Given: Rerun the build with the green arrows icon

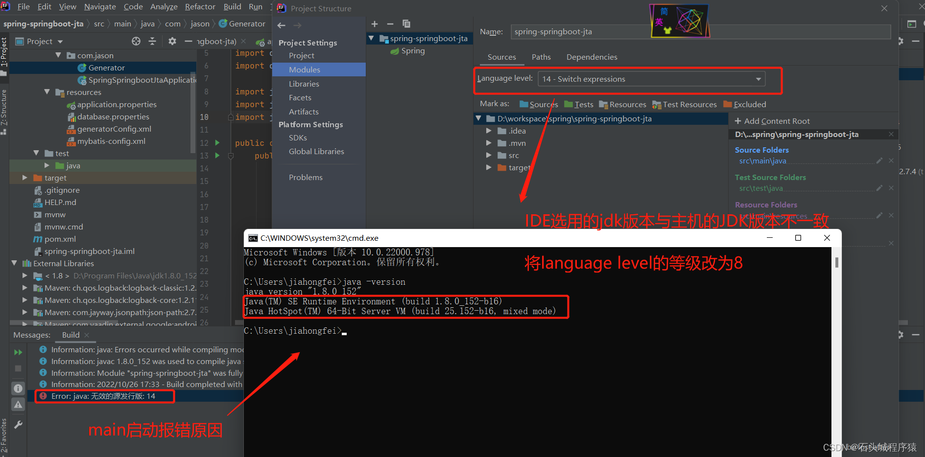Looking at the screenshot, I should (x=18, y=352).
